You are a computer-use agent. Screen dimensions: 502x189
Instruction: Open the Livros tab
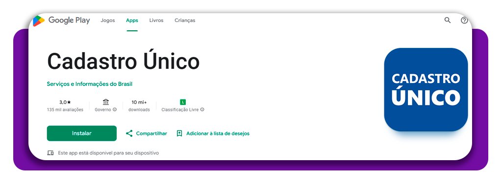[156, 21]
